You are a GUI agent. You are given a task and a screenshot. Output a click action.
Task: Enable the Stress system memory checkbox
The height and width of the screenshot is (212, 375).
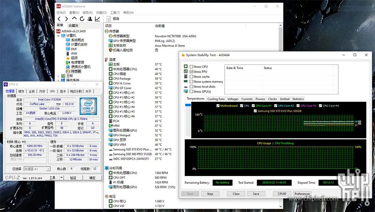tap(191, 82)
